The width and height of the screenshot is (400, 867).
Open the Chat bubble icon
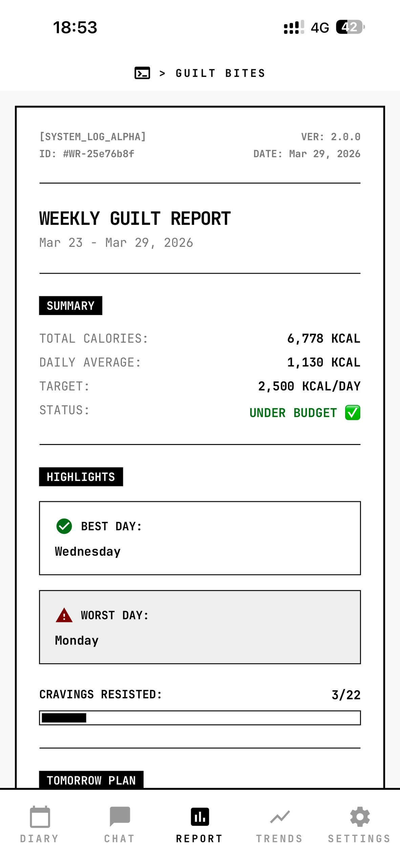point(120,817)
